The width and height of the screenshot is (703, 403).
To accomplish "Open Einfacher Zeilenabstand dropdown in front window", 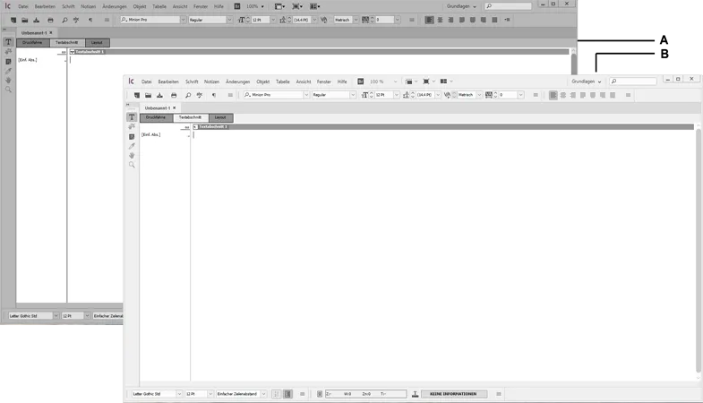I will point(263,394).
